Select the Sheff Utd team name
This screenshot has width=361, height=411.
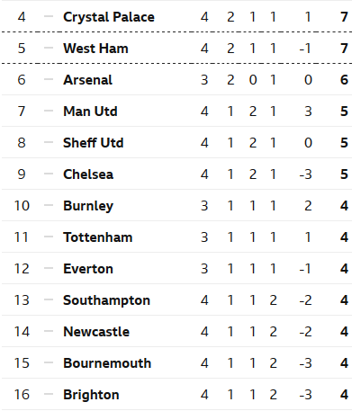[93, 143]
